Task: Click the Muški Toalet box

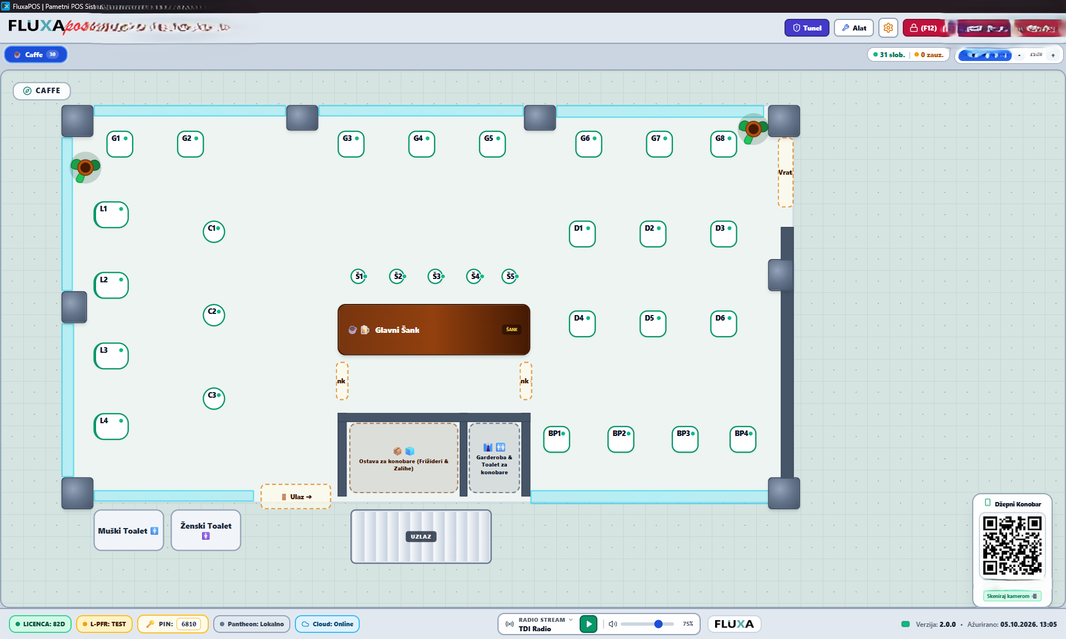Action: 129,530
